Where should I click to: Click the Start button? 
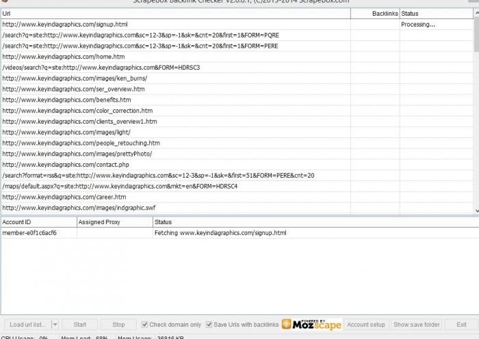click(80, 325)
